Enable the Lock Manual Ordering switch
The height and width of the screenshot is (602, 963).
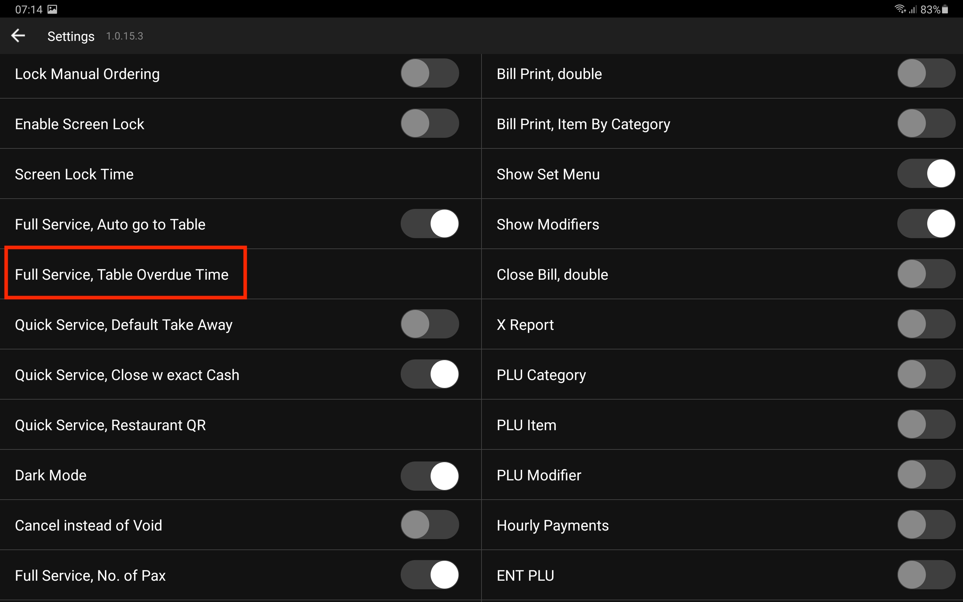click(x=430, y=73)
